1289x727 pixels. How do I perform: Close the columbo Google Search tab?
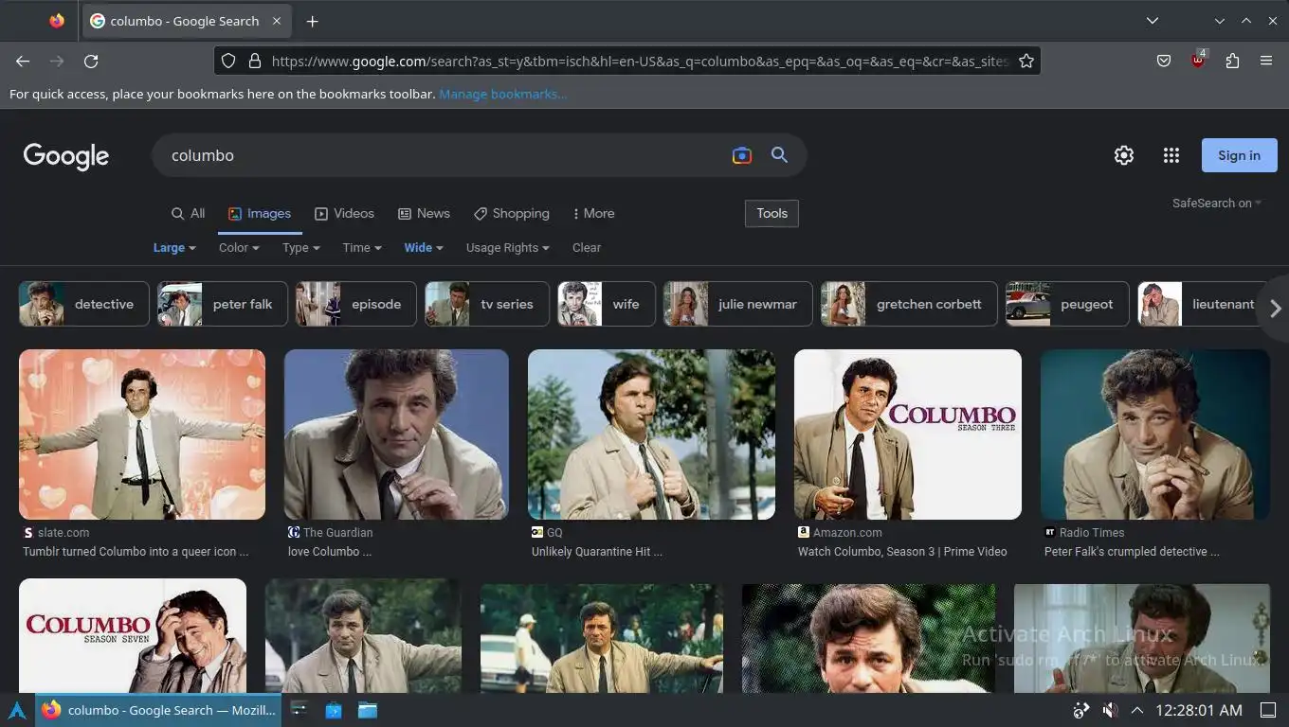click(x=277, y=21)
